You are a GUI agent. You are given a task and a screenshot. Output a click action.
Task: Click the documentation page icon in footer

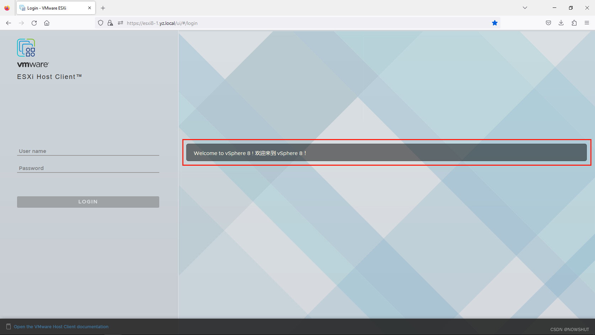[x=9, y=326]
